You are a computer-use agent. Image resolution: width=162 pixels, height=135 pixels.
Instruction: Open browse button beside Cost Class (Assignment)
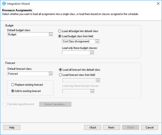(x=97, y=41)
